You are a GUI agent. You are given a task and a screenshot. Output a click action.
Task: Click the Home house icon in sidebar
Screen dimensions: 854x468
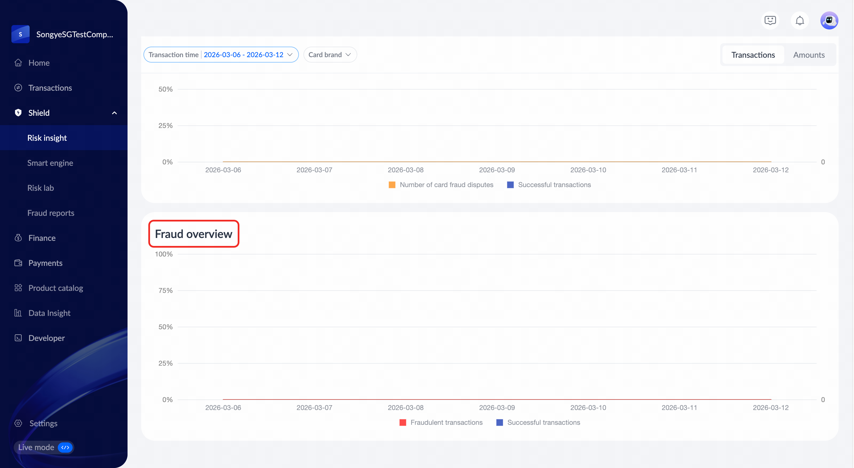(18, 63)
